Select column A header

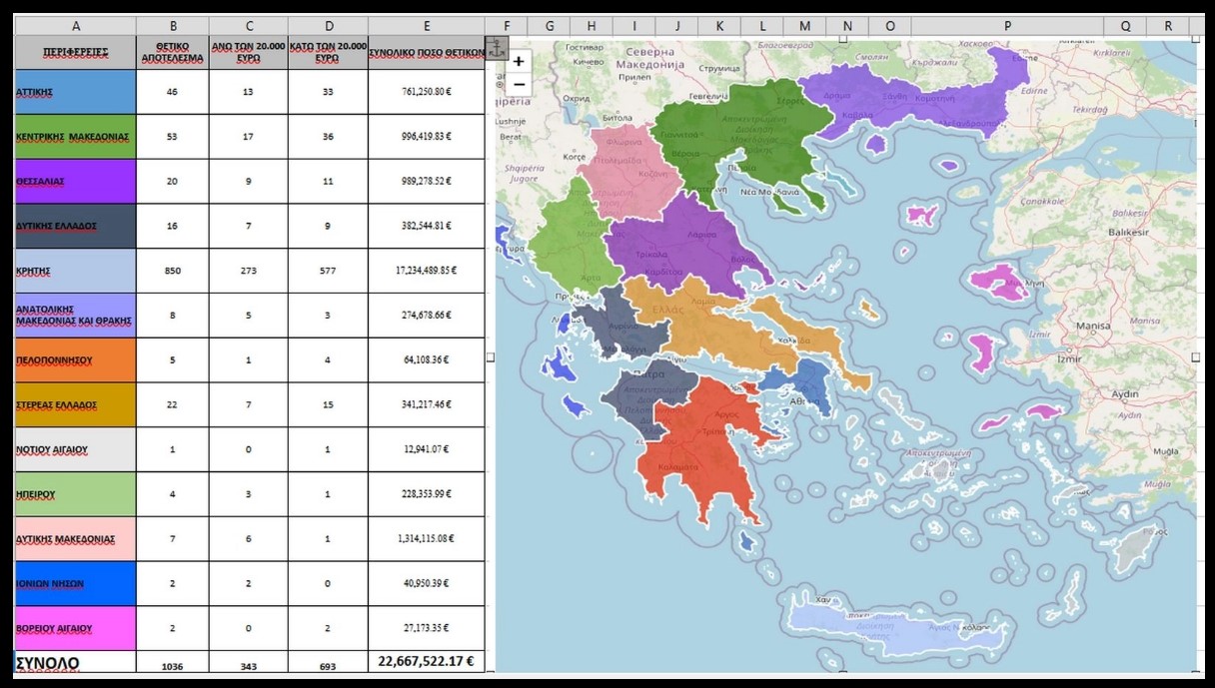coord(76,26)
